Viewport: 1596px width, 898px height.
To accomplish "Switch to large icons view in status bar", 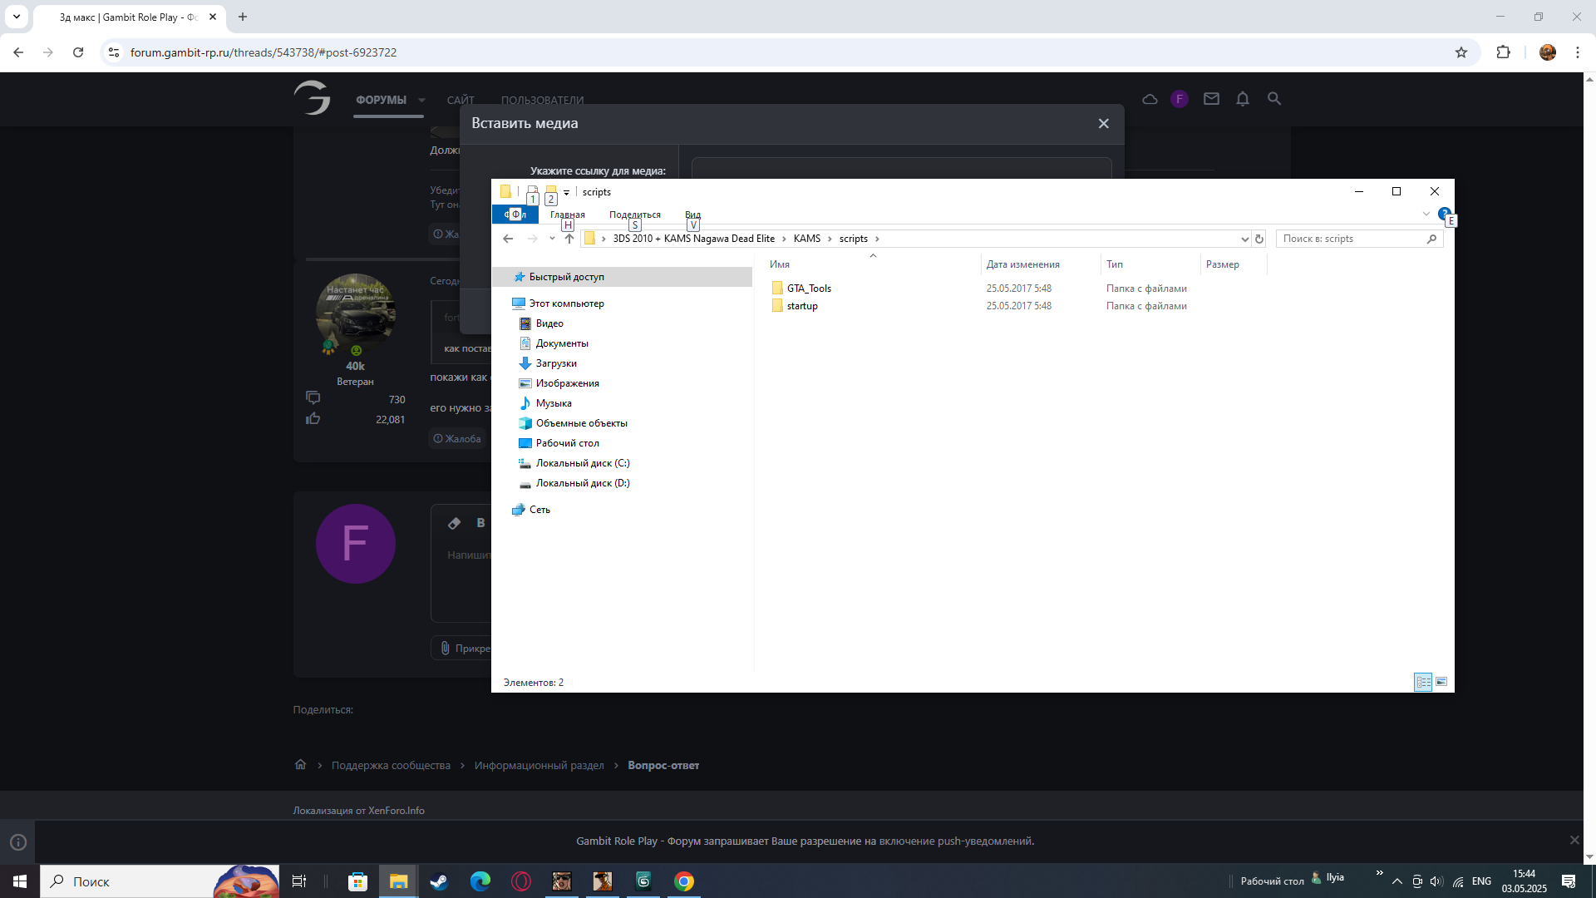I will point(1441,682).
